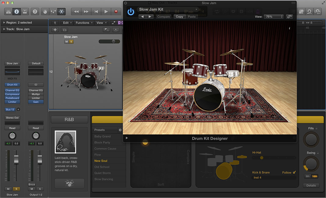The width and height of the screenshot is (326, 198).
Task: Click the Details button
Action: tap(311, 185)
